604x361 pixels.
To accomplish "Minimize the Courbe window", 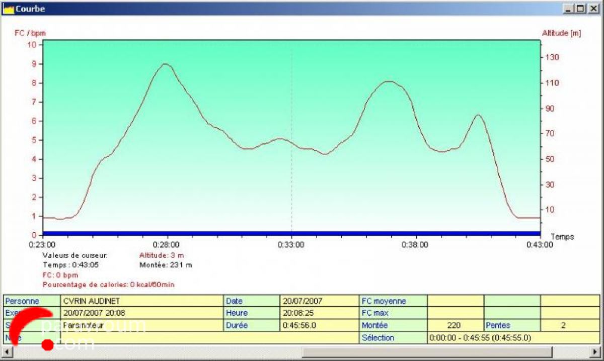I will point(569,9).
